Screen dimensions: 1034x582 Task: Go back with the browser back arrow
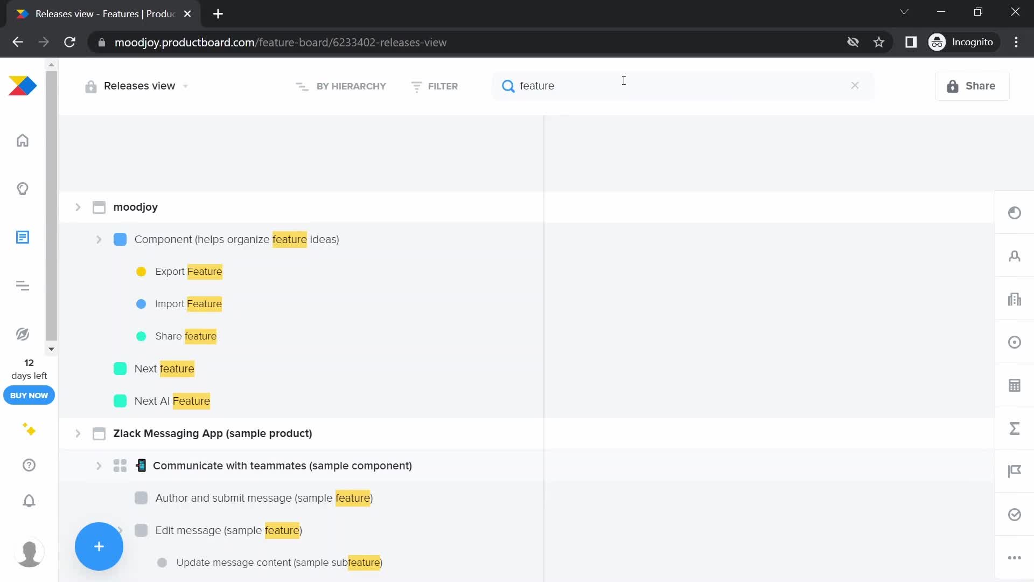coord(18,42)
